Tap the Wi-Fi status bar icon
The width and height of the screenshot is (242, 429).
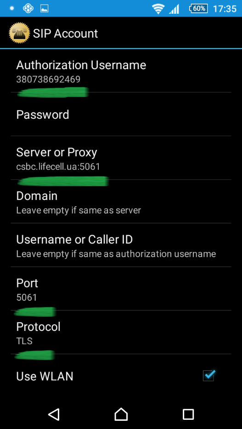pos(158,9)
